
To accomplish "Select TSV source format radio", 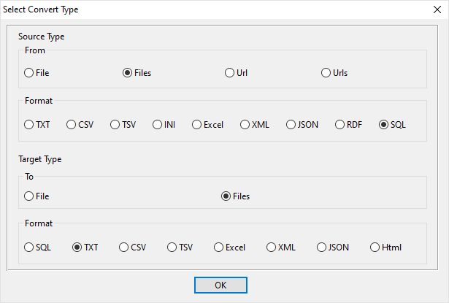I will (x=115, y=125).
